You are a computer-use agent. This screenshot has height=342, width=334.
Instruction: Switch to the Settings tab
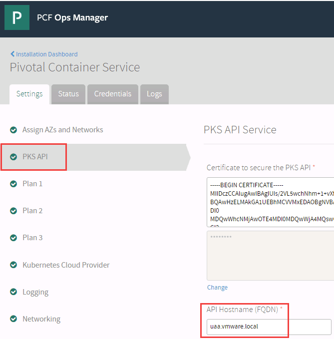(29, 94)
